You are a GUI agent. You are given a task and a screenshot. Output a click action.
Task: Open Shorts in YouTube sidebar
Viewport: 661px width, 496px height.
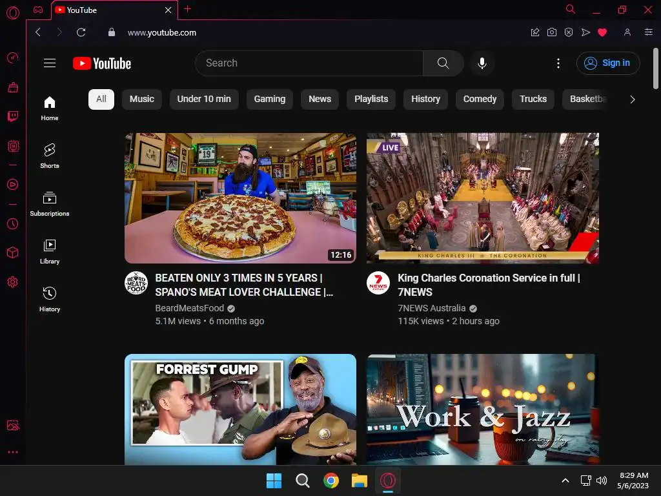(50, 156)
